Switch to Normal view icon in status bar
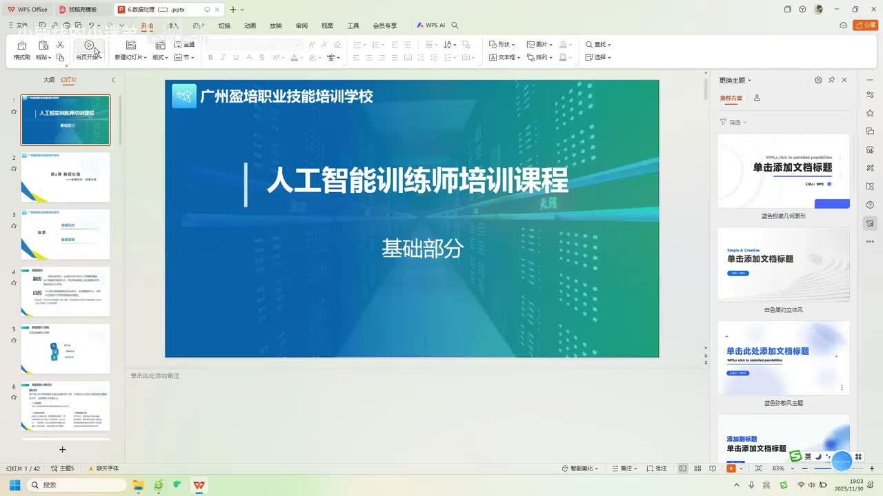Screen dimensions: 883x496 pos(683,468)
